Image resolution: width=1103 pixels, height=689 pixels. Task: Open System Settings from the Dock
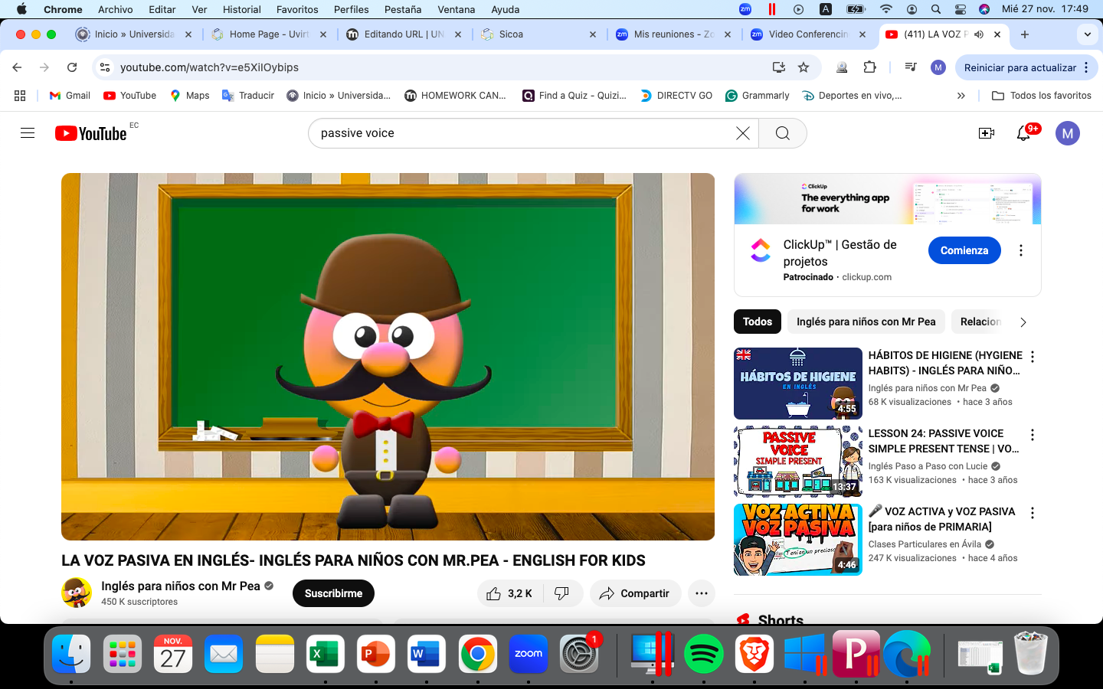click(x=579, y=654)
